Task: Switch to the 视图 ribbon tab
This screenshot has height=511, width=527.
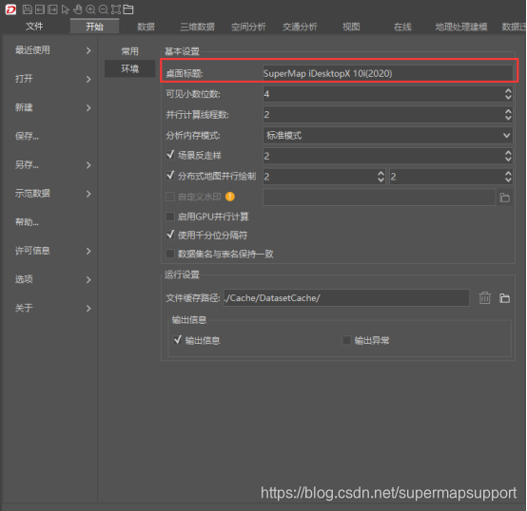Action: pyautogui.click(x=351, y=27)
